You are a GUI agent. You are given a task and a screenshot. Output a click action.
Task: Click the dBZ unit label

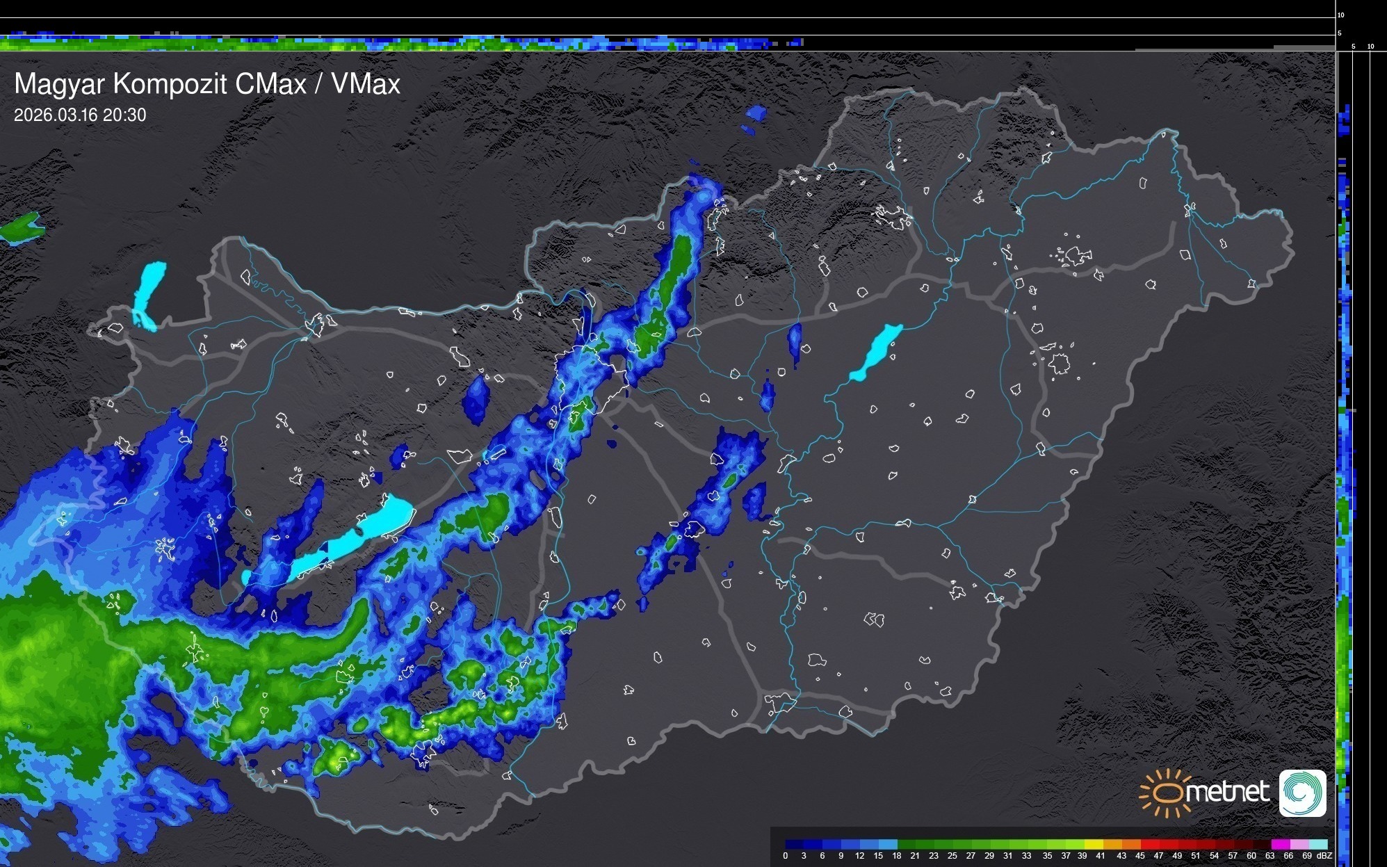[1324, 856]
